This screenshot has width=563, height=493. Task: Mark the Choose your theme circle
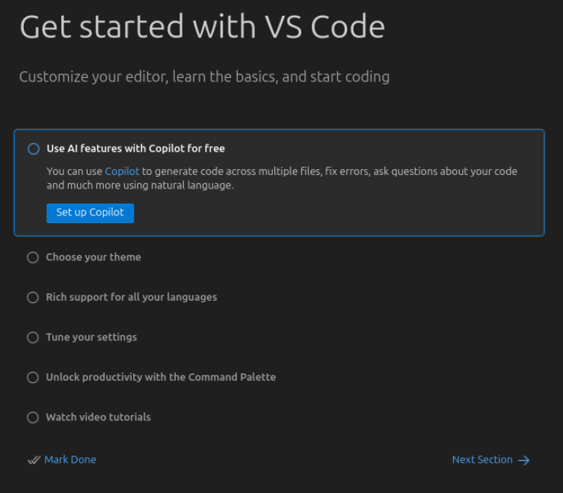tap(33, 257)
